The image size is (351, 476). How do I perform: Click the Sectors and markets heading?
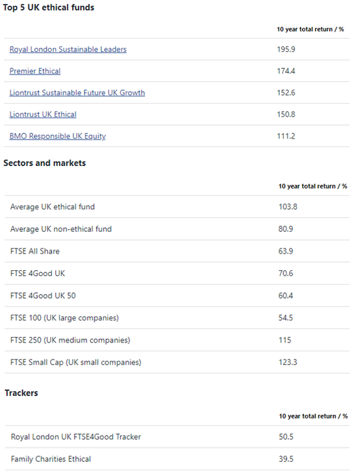pos(44,163)
